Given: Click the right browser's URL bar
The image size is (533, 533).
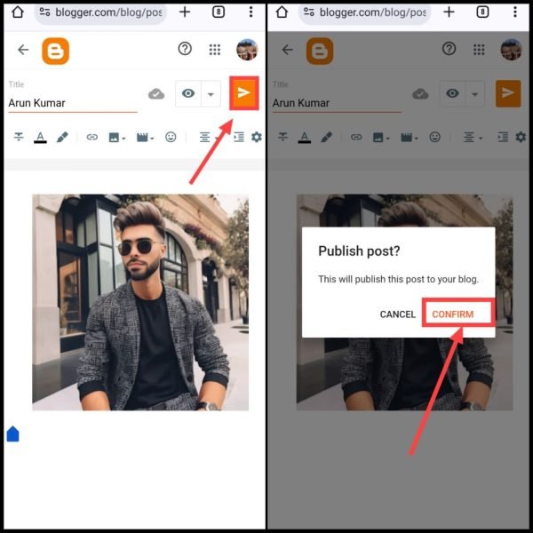Looking at the screenshot, I should point(365,12).
